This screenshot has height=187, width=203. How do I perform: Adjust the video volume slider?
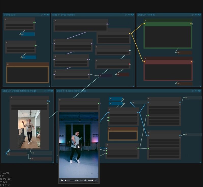point(91,180)
